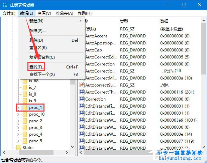Expand the proc_10 key
The image size is (207, 163).
point(18,114)
